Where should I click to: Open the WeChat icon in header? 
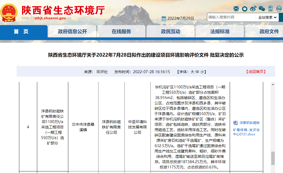(x=262, y=9)
